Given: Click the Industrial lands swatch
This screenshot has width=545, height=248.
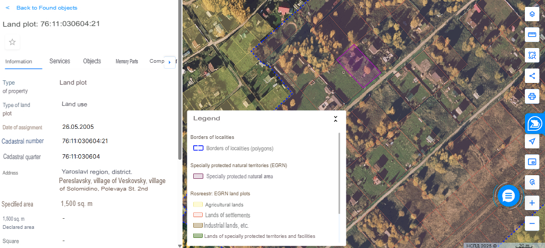Looking at the screenshot, I should pos(198,226).
